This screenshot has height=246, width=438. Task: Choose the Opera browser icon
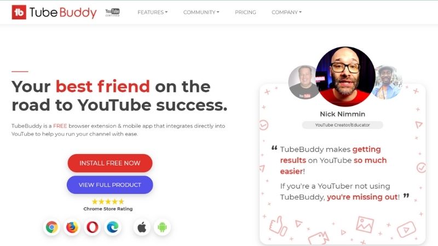pyautogui.click(x=93, y=227)
